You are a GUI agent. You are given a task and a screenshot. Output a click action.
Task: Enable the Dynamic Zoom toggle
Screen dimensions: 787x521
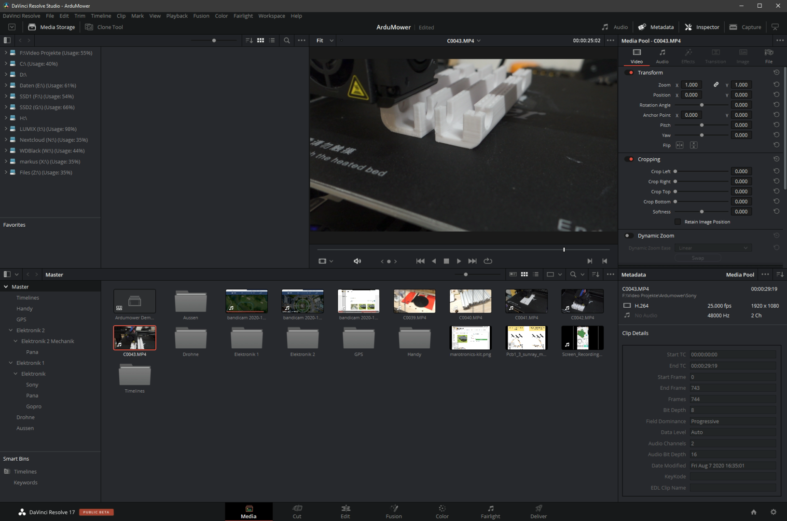[x=629, y=236]
